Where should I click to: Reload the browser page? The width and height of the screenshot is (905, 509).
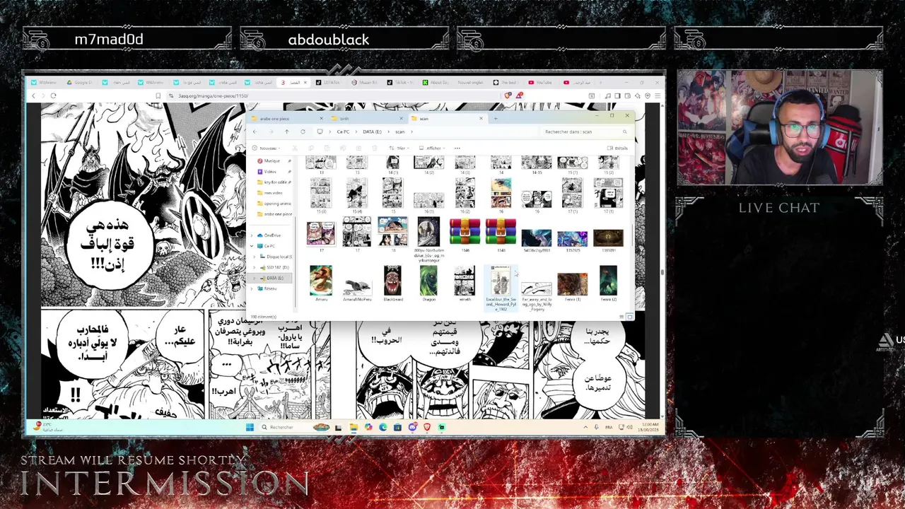coord(53,95)
